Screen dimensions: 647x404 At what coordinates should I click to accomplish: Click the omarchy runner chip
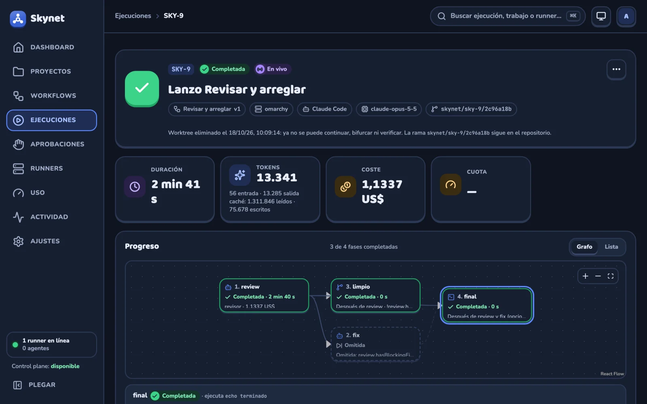[x=271, y=109]
